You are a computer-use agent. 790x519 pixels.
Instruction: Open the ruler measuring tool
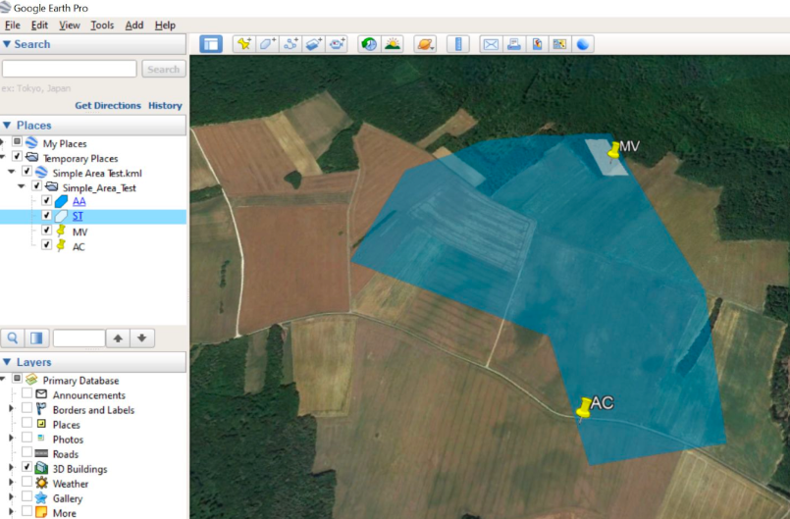(x=458, y=44)
